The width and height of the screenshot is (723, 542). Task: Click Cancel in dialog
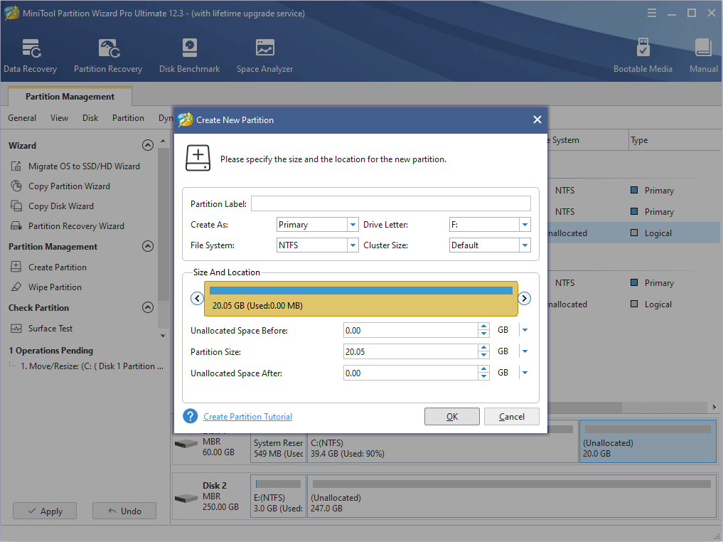[512, 417]
